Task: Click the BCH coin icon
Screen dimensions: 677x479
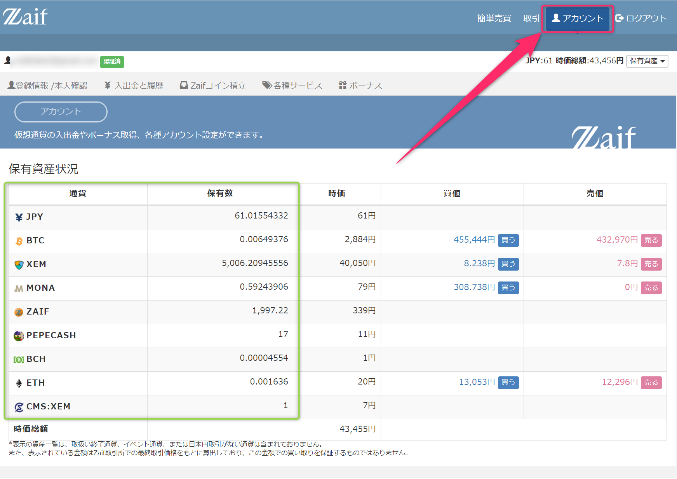Action: pos(19,360)
